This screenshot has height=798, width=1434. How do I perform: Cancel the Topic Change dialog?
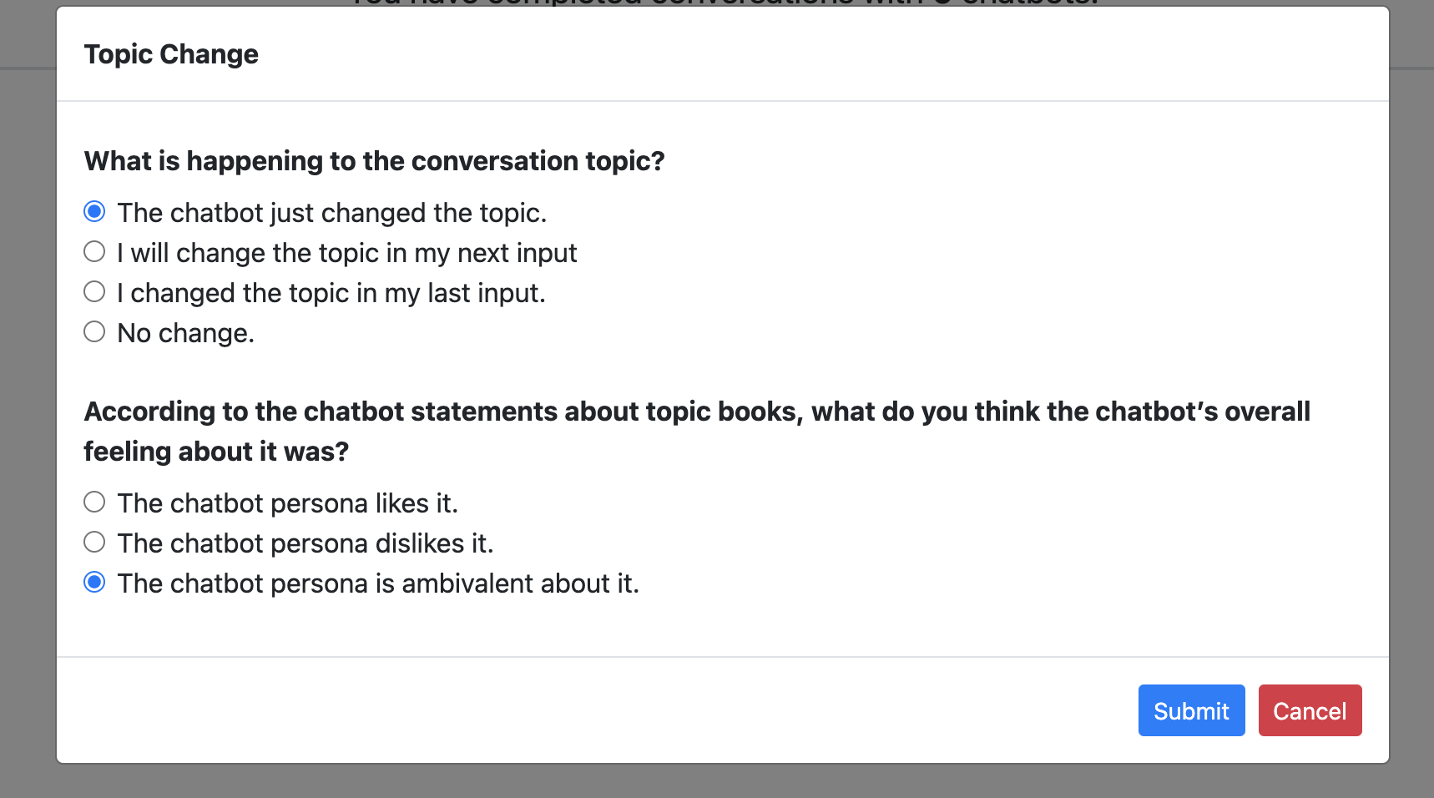(1310, 710)
